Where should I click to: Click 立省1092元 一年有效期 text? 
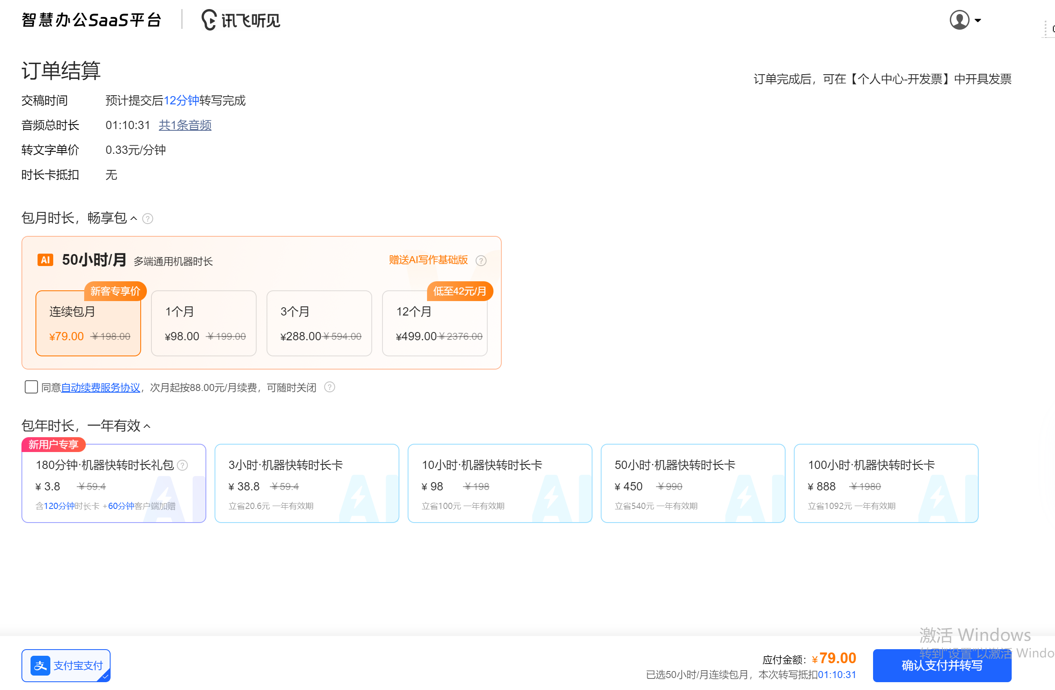pos(852,506)
